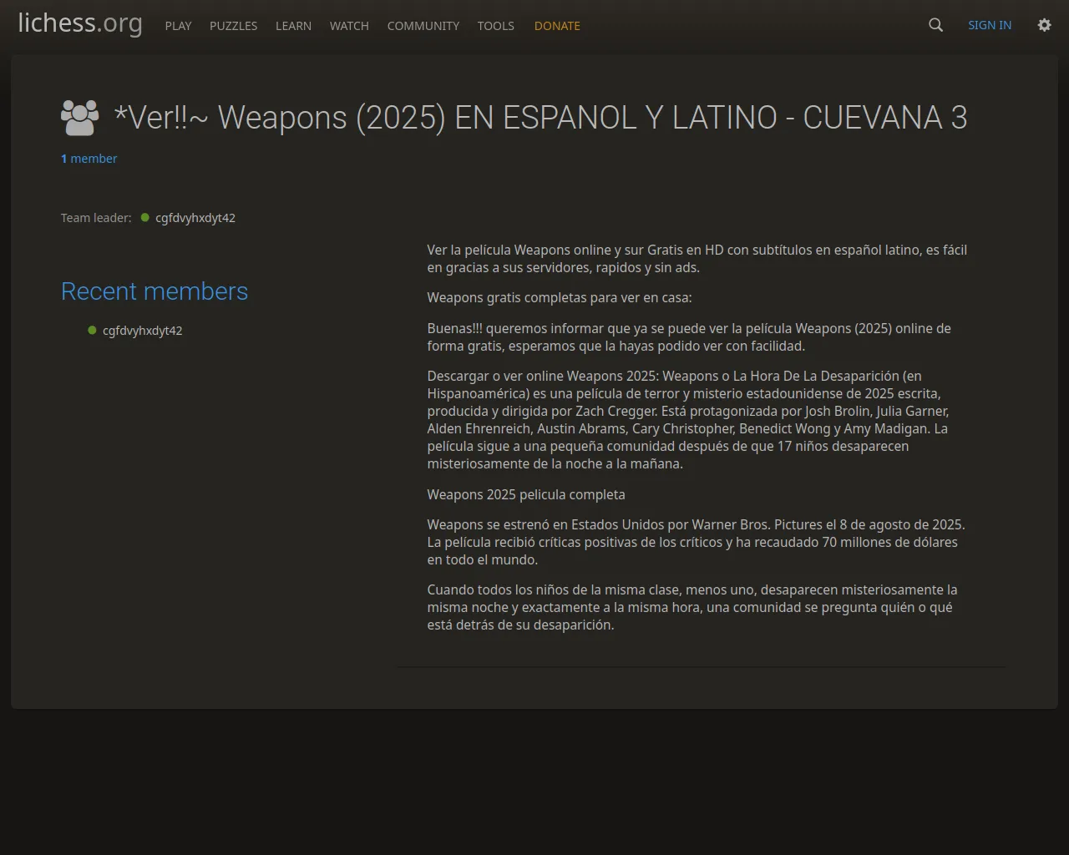This screenshot has height=855, width=1069.
Task: Click the 'Weapons 2025 pelicula completa' text
Action: click(x=526, y=494)
